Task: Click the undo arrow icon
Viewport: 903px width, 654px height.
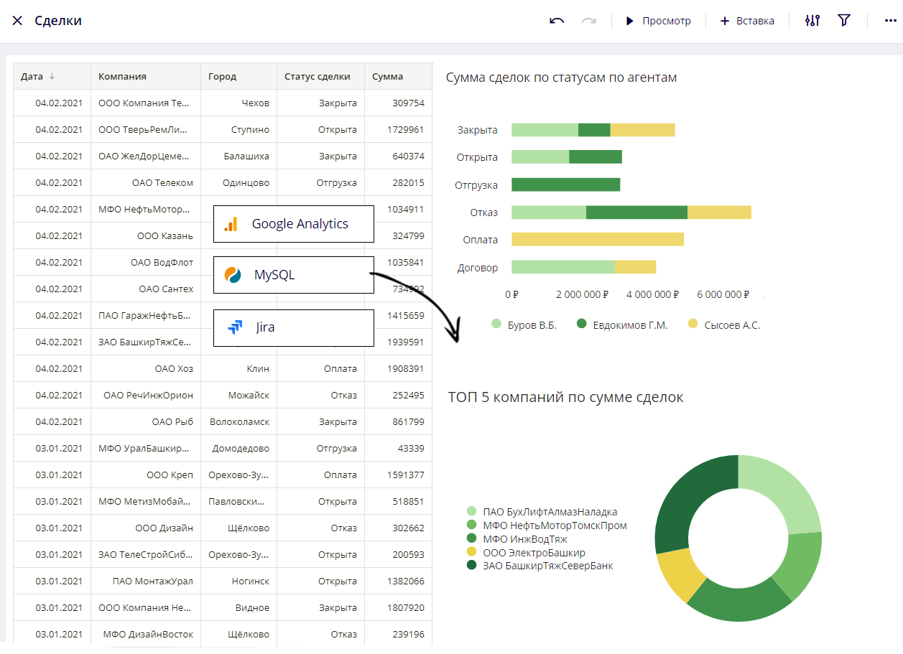Action: pyautogui.click(x=557, y=21)
